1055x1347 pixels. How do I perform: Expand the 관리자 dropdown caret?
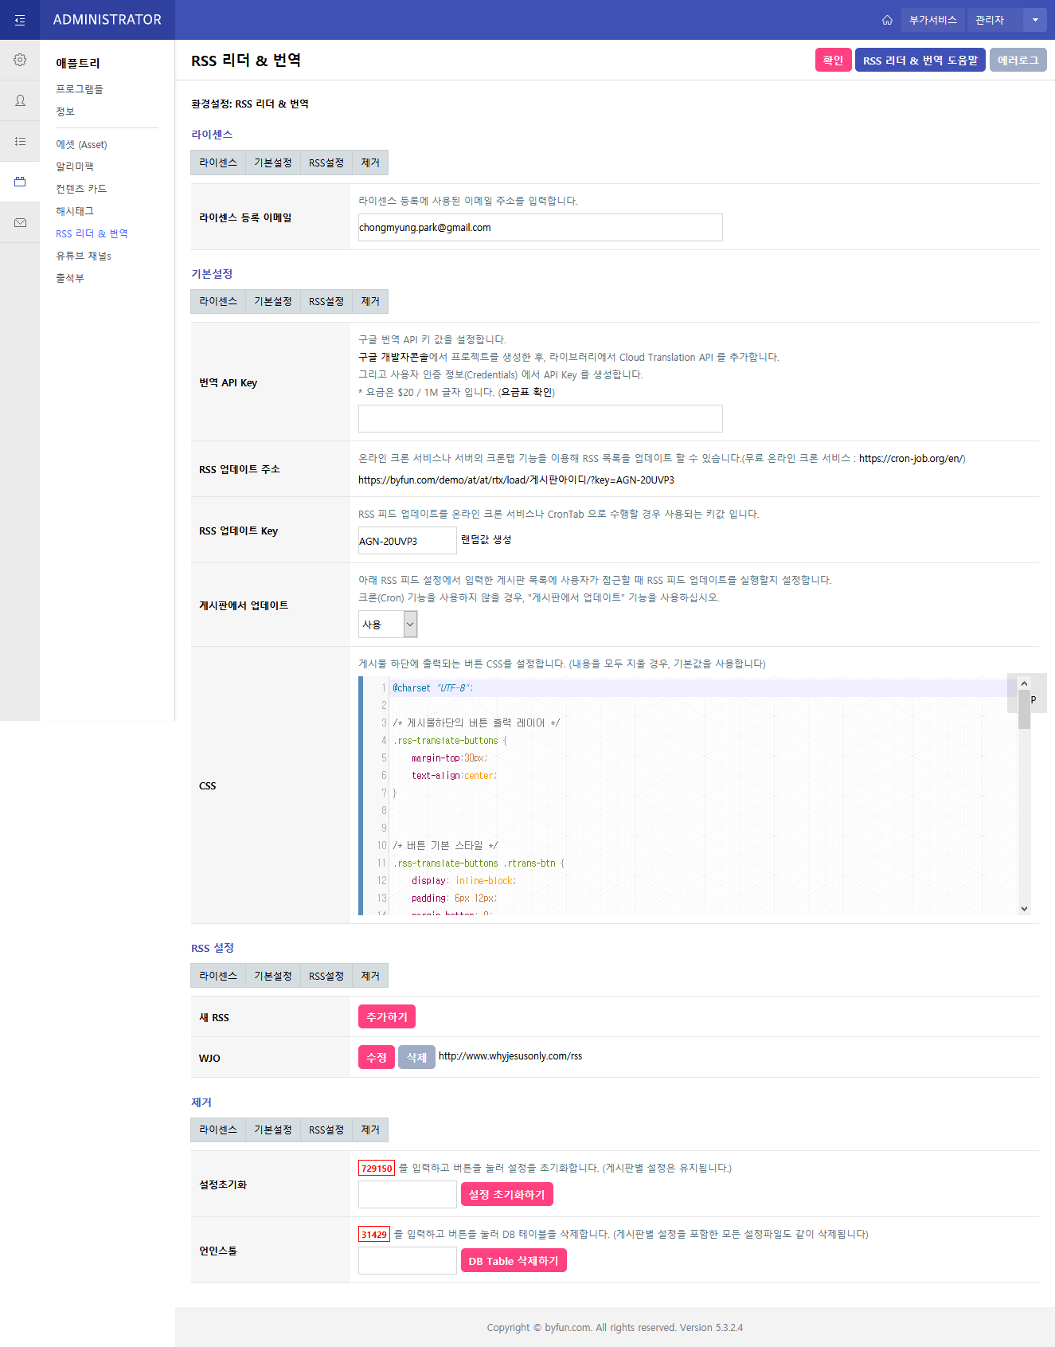click(x=1035, y=20)
